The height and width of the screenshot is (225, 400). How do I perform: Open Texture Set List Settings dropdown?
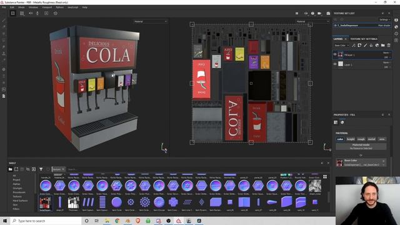(x=384, y=19)
